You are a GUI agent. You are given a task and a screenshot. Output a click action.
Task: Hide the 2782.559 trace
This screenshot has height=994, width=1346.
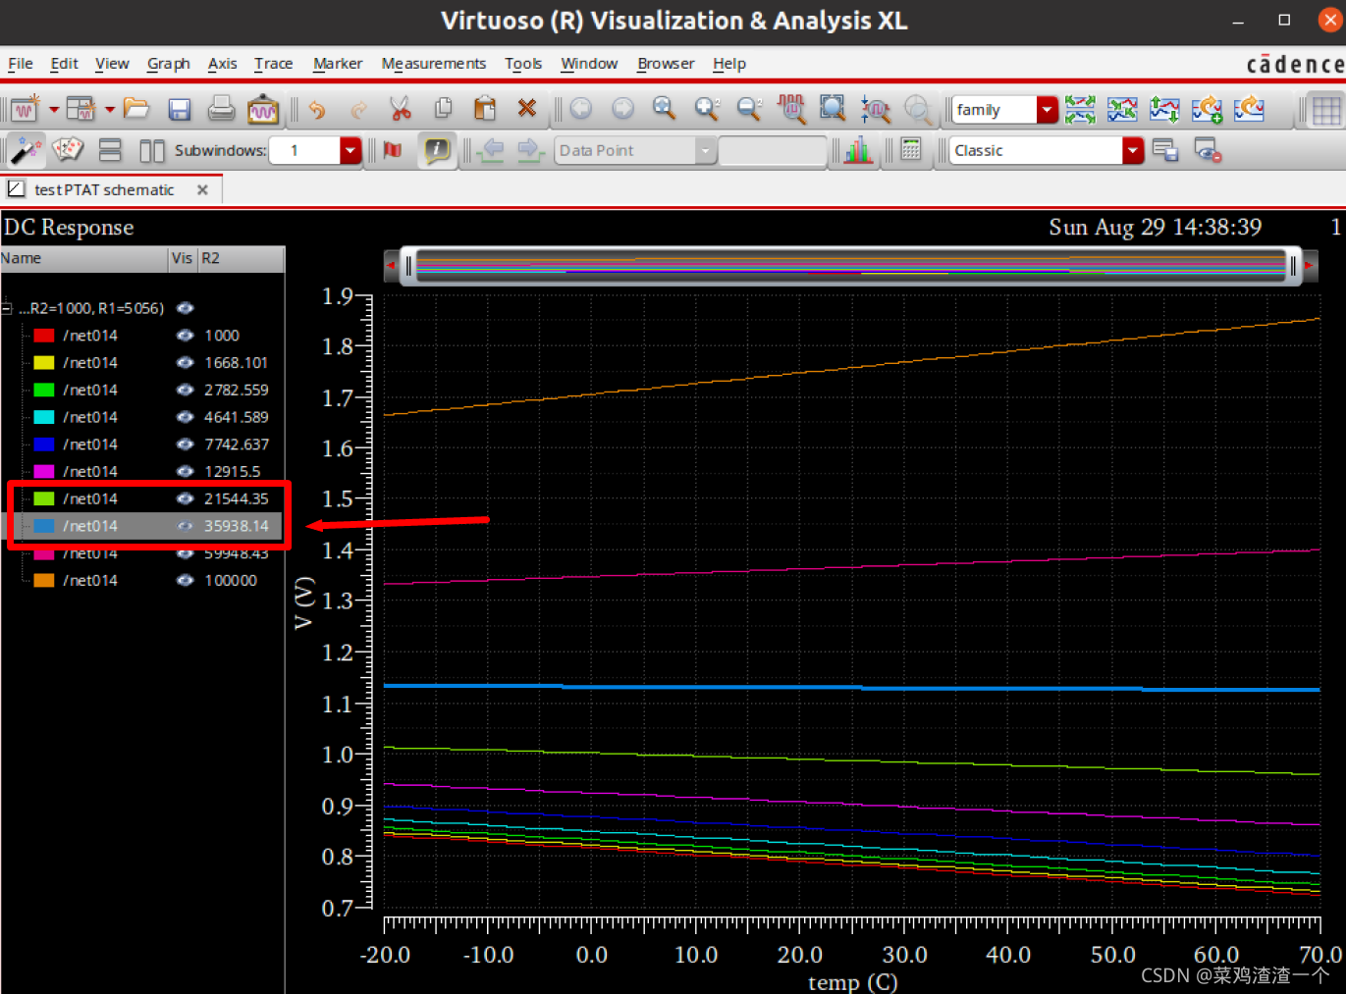(185, 390)
